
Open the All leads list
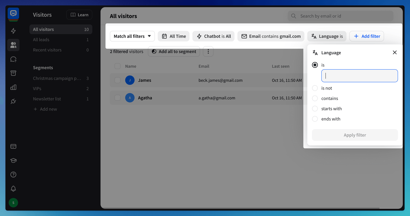click(41, 40)
